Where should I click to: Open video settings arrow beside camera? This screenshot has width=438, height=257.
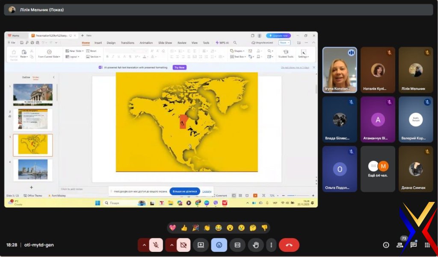coord(171,245)
